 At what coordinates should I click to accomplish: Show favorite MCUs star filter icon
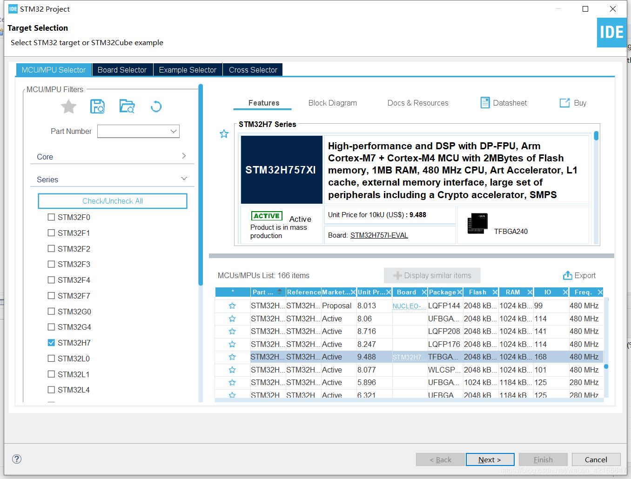pyautogui.click(x=68, y=106)
